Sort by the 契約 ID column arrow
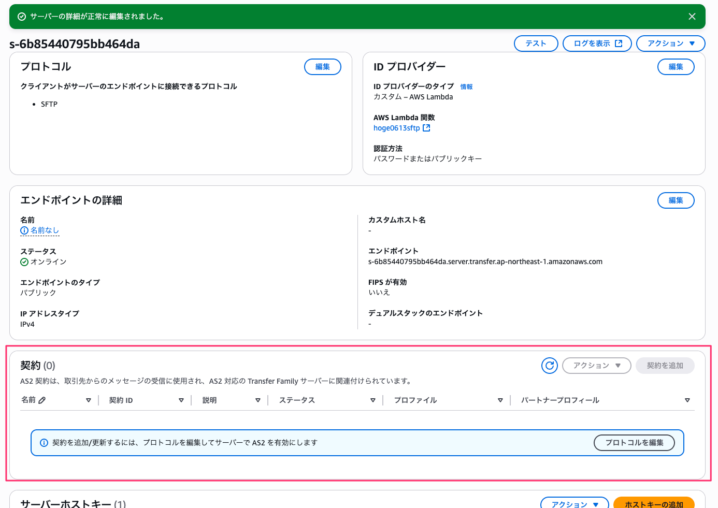This screenshot has height=508, width=718. point(181,400)
